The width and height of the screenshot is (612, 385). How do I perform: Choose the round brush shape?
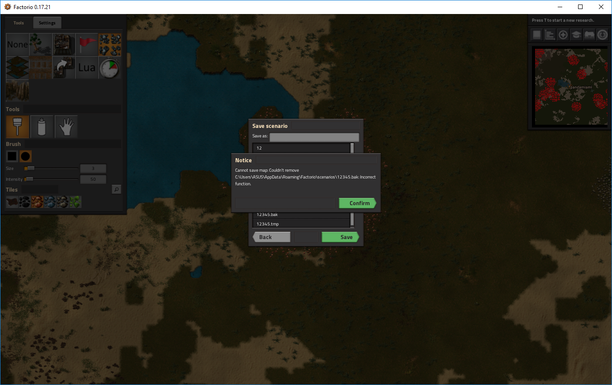[x=26, y=156]
